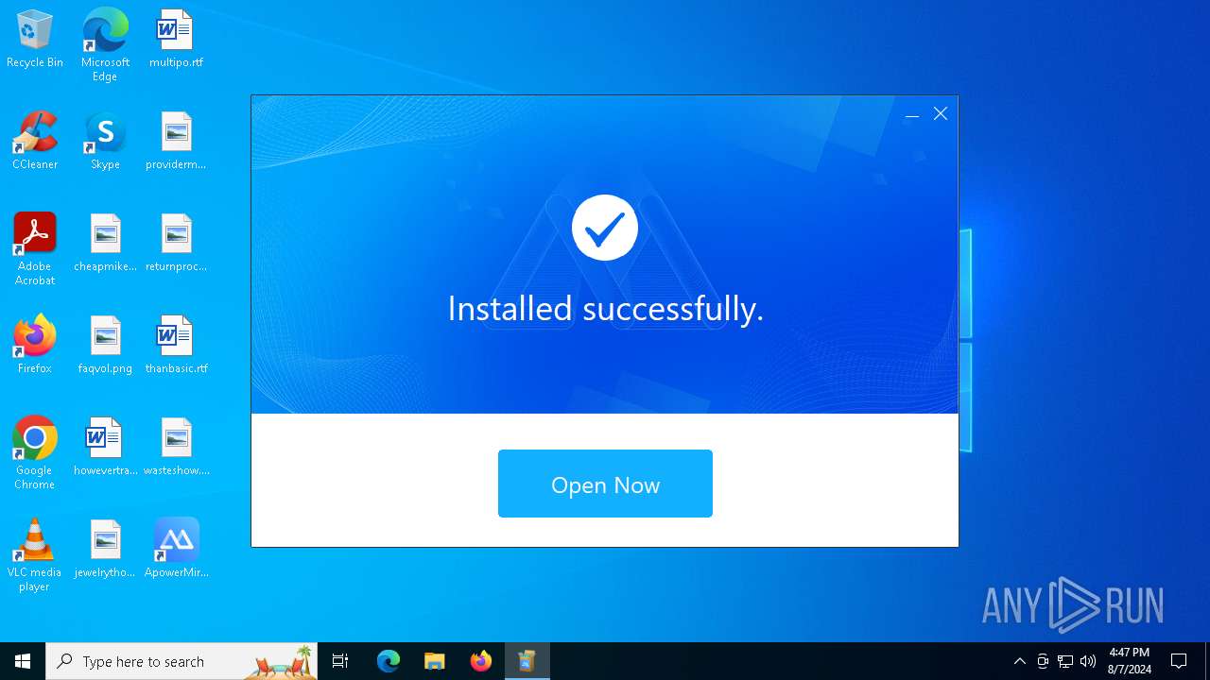Click the installer taskbar button
1210x680 pixels.
(x=527, y=661)
